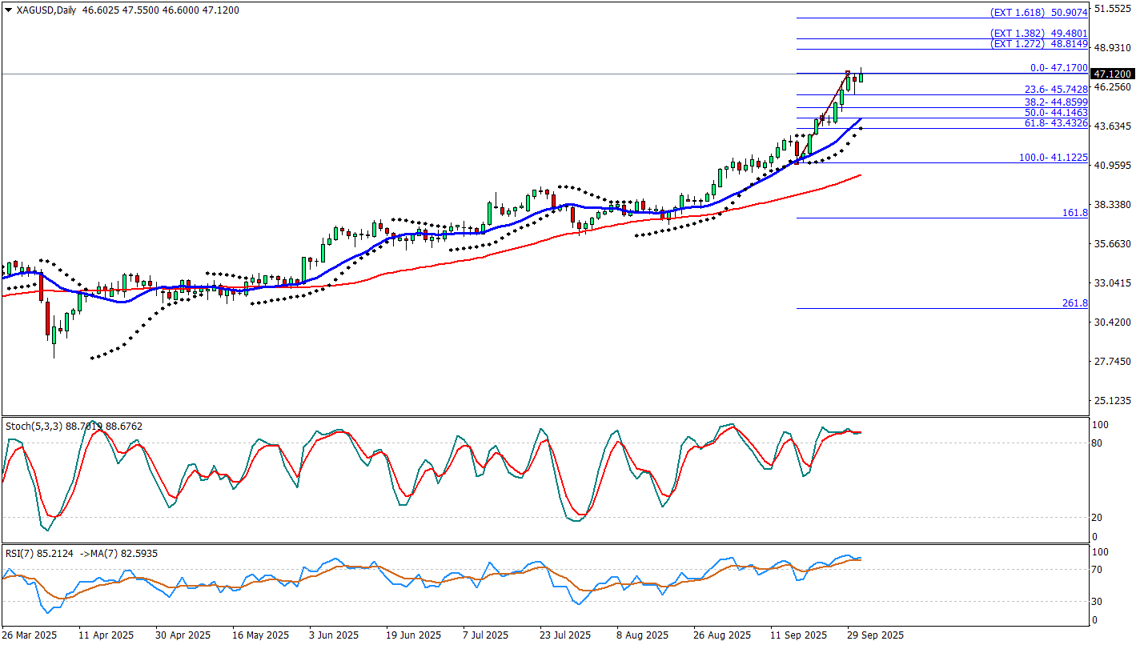1140x645 pixels.
Task: Click the 51.5525 price on the scale
Action: [x=1113, y=9]
